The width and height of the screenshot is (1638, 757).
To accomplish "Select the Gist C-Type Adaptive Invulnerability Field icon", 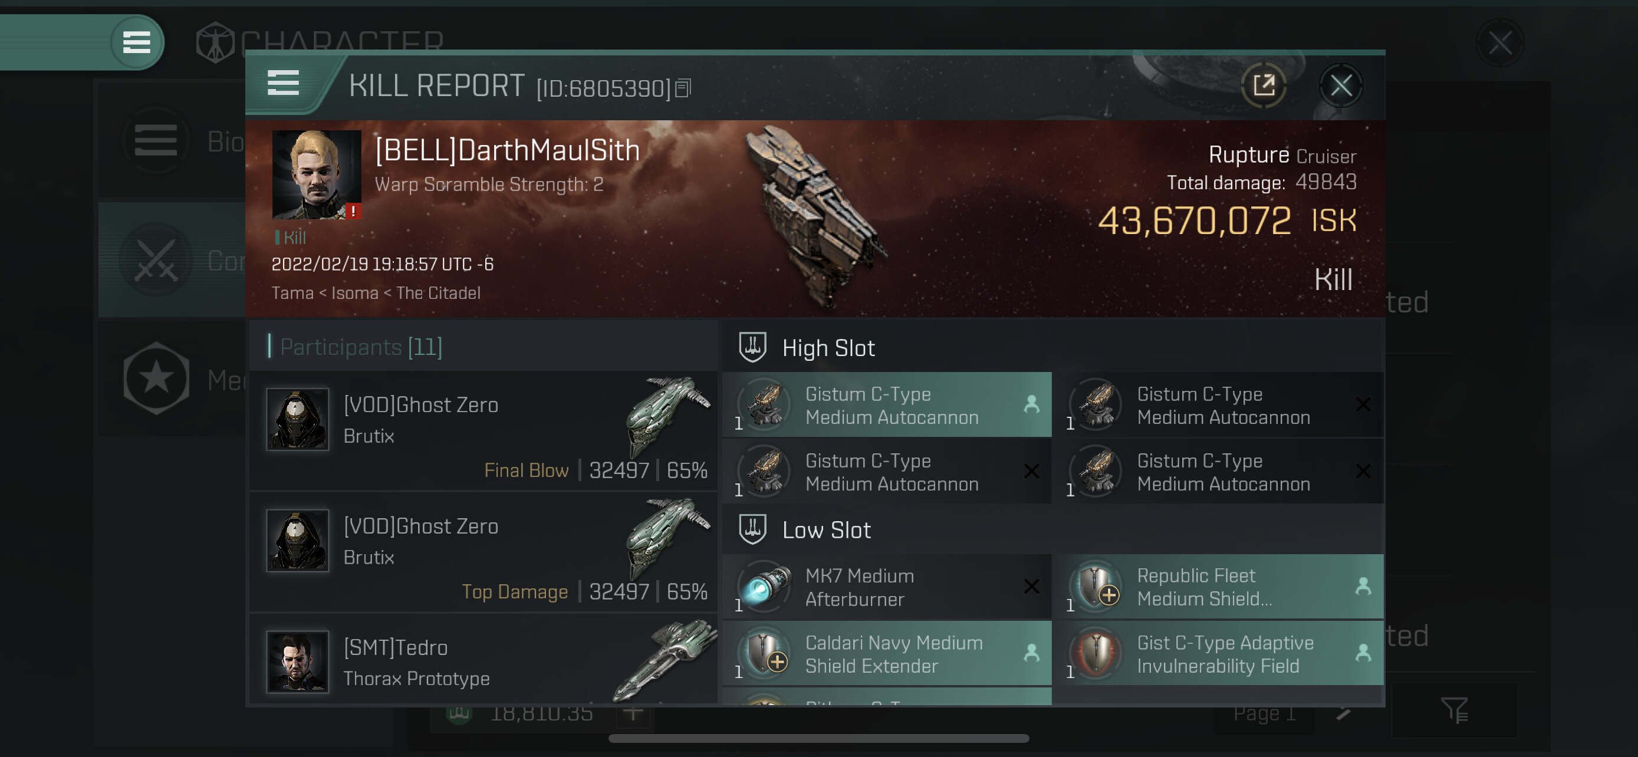I will pos(1097,653).
